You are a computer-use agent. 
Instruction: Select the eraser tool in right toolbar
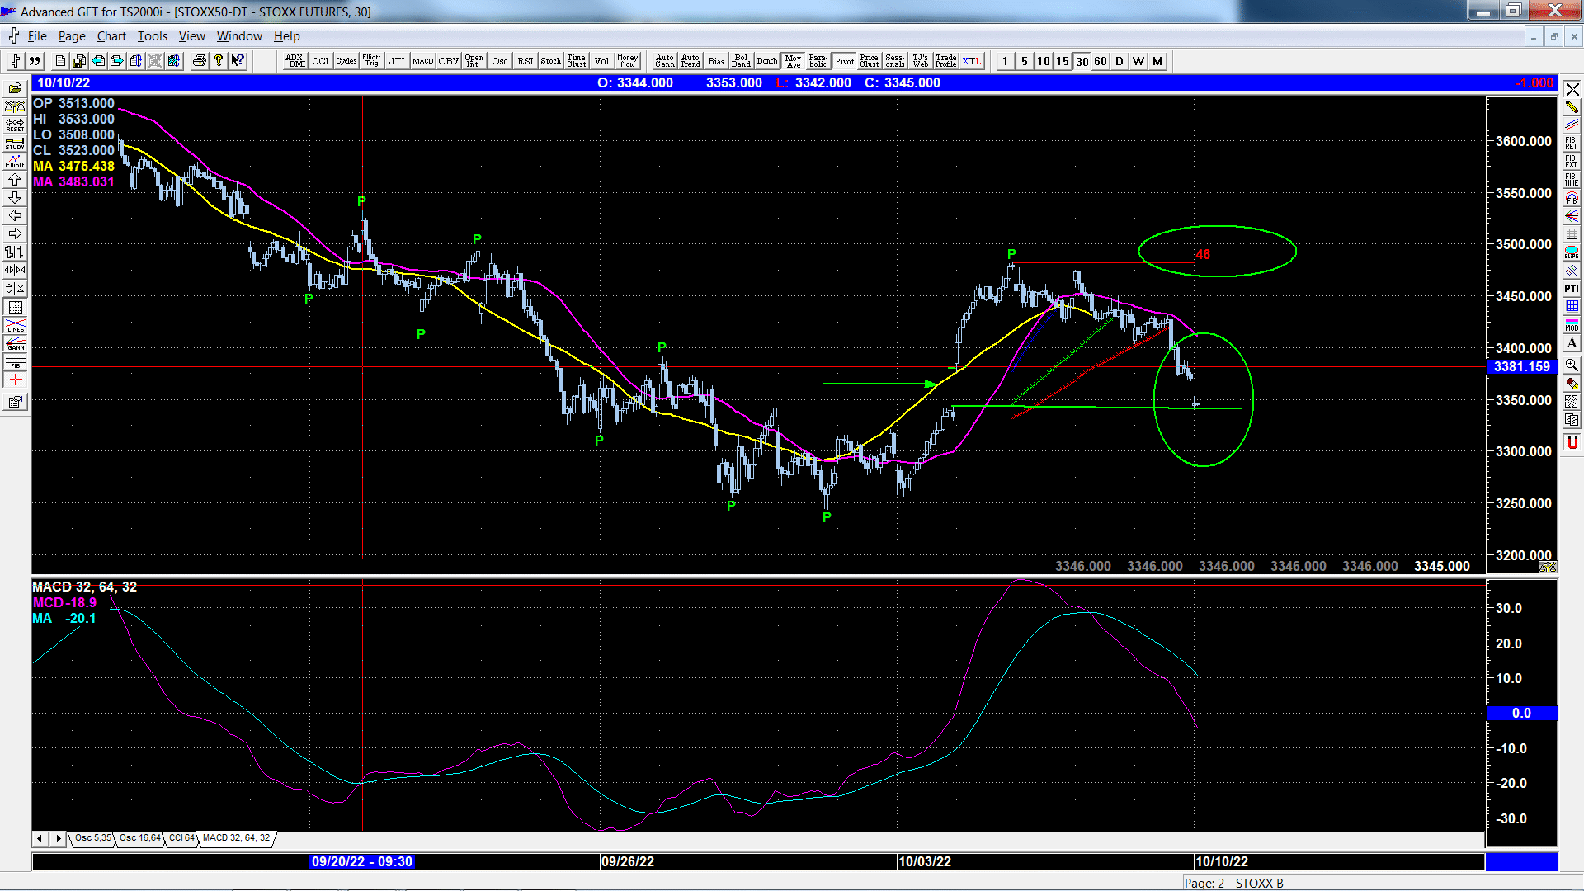(x=1572, y=384)
